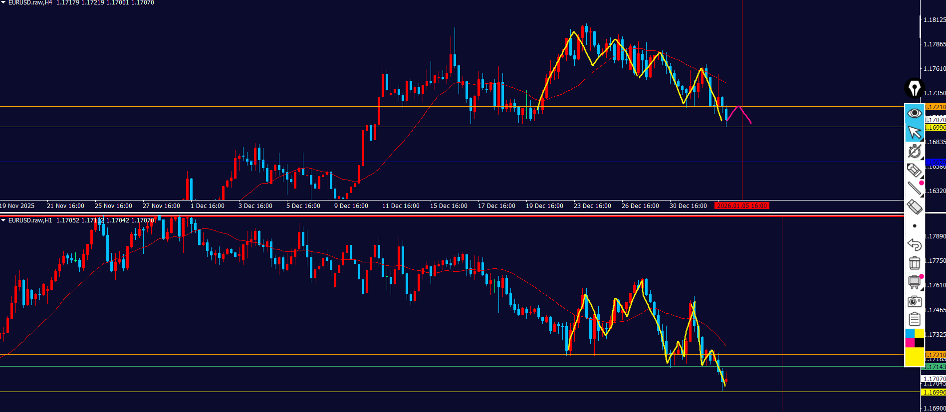Pick the magenta color swatch
Screen dimensions: 946x412
click(910, 343)
